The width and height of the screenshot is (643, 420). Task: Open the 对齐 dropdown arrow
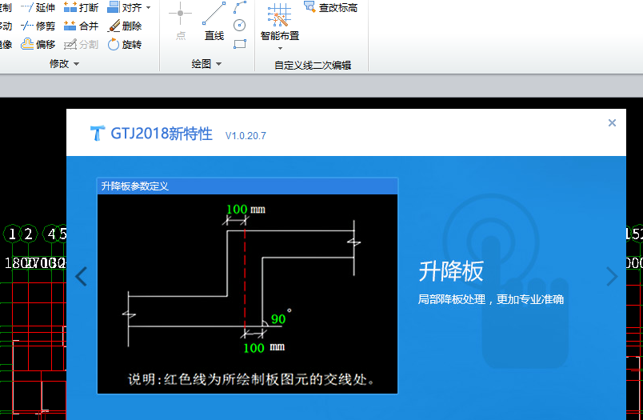[149, 8]
